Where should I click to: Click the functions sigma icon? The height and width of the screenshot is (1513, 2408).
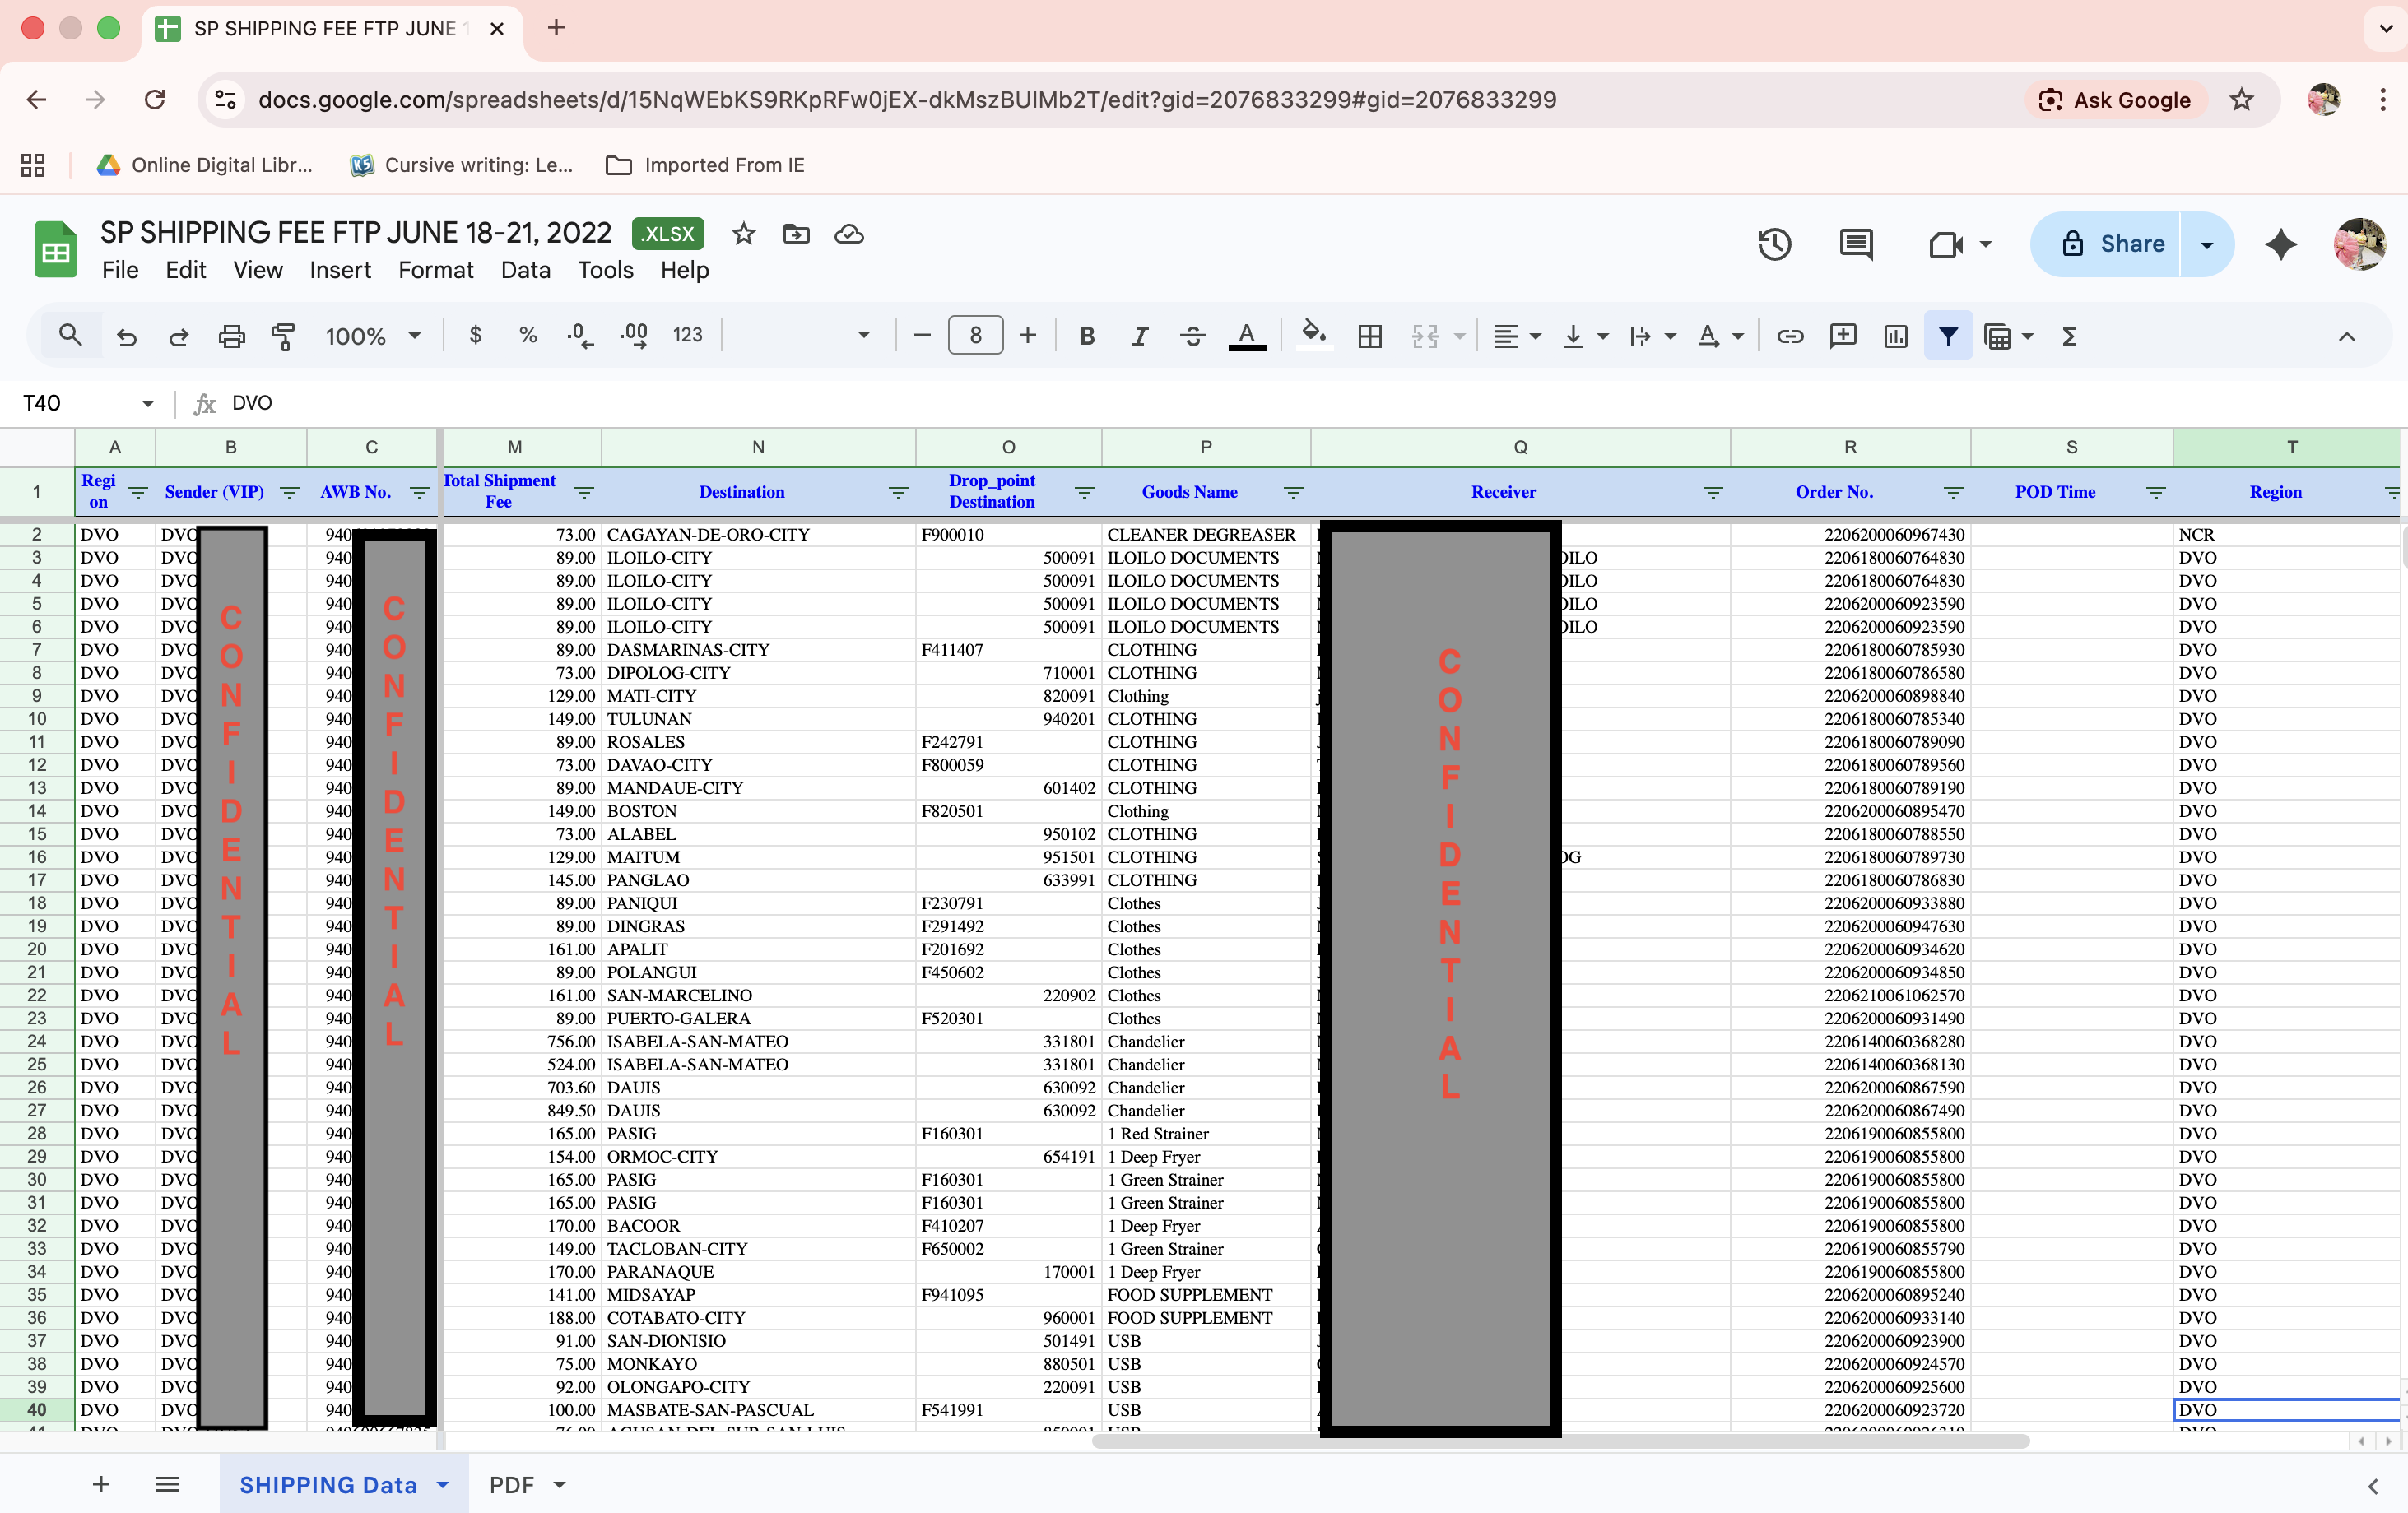[x=2070, y=336]
